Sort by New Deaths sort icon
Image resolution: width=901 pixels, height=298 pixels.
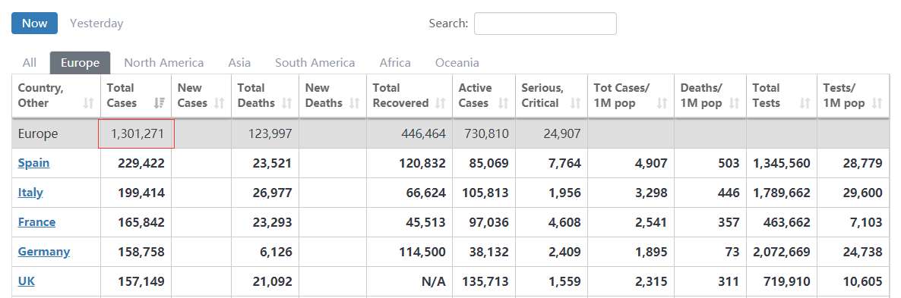pos(355,103)
